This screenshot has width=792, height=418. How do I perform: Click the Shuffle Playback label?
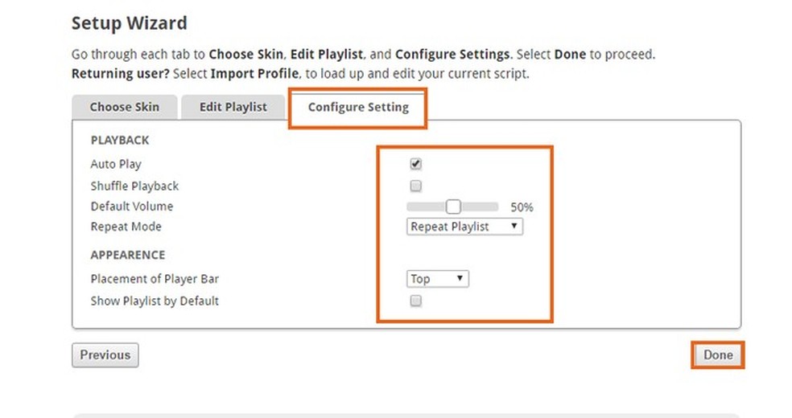click(134, 186)
